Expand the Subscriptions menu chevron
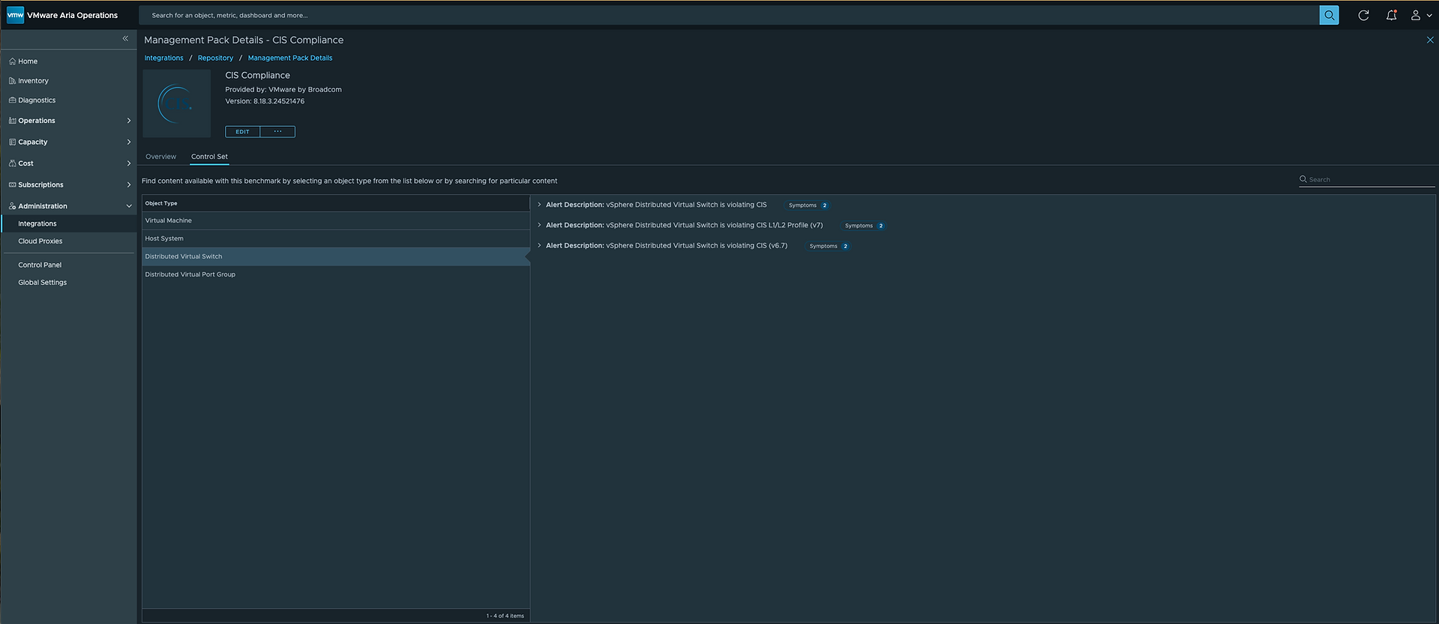 tap(129, 184)
